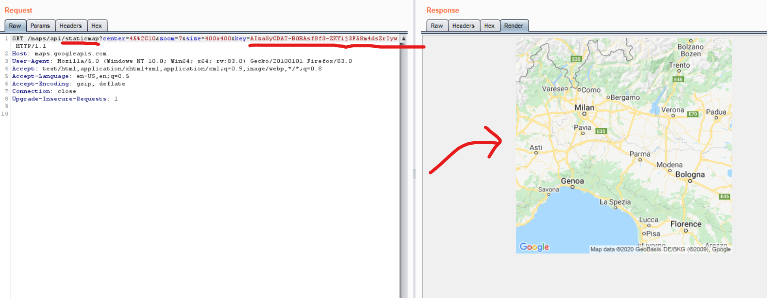This screenshot has height=298, width=767.
Task: Click the Genoa label on the map
Action: click(572, 181)
